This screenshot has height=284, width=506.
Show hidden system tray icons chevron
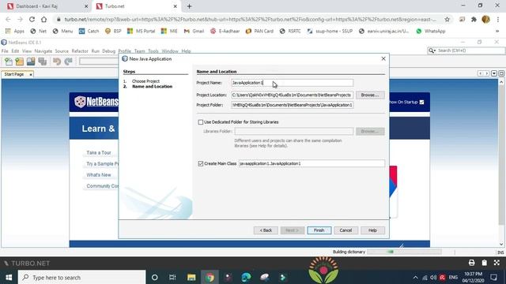pyautogui.click(x=415, y=277)
